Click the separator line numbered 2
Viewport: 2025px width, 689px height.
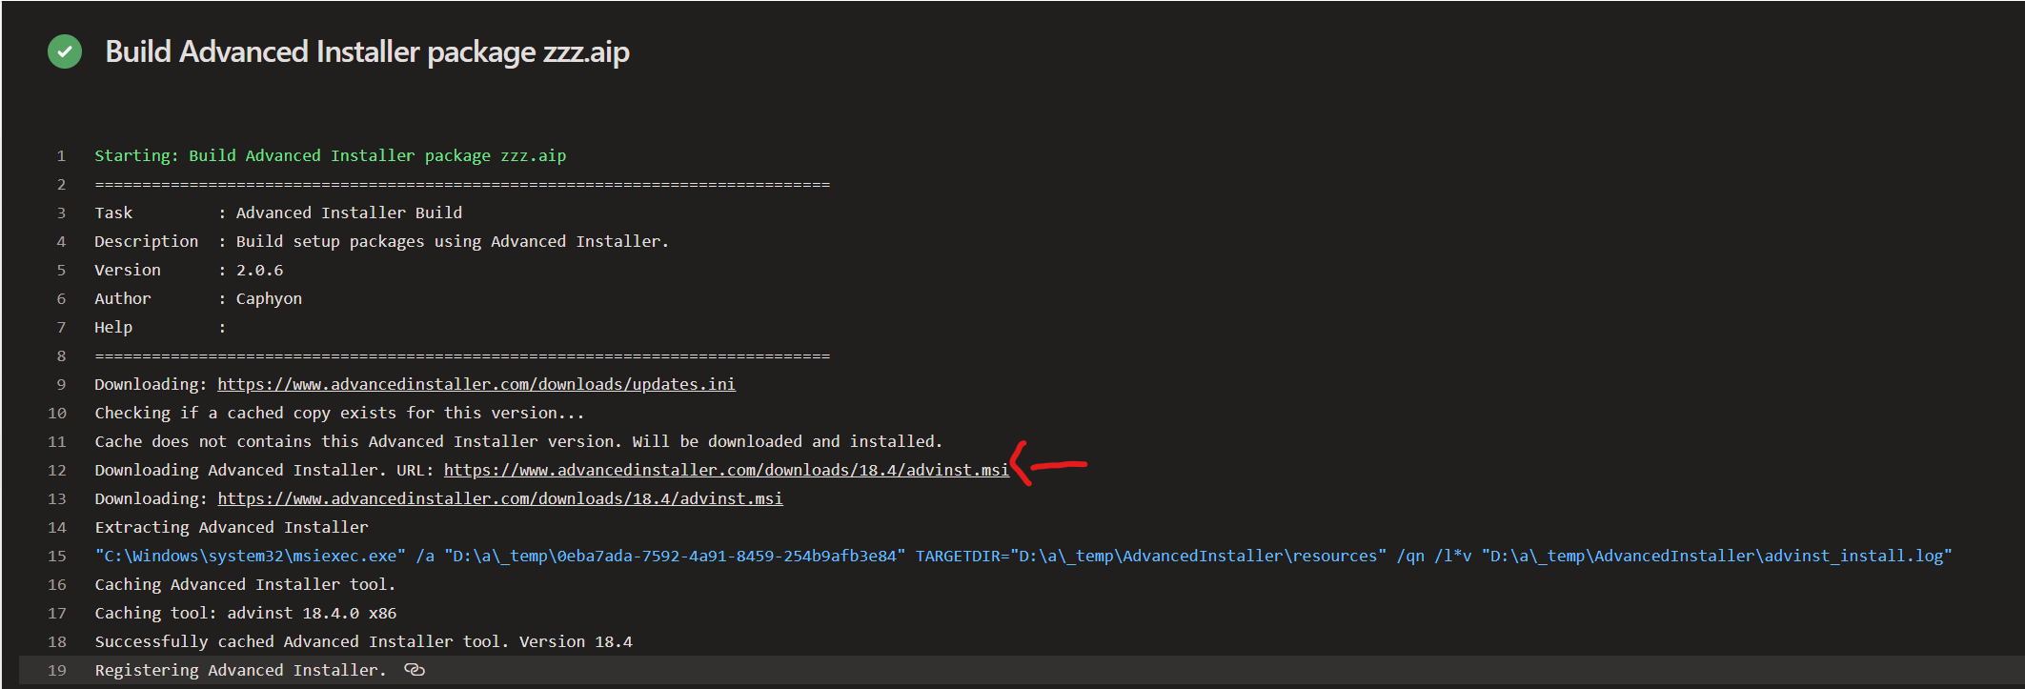tap(462, 184)
